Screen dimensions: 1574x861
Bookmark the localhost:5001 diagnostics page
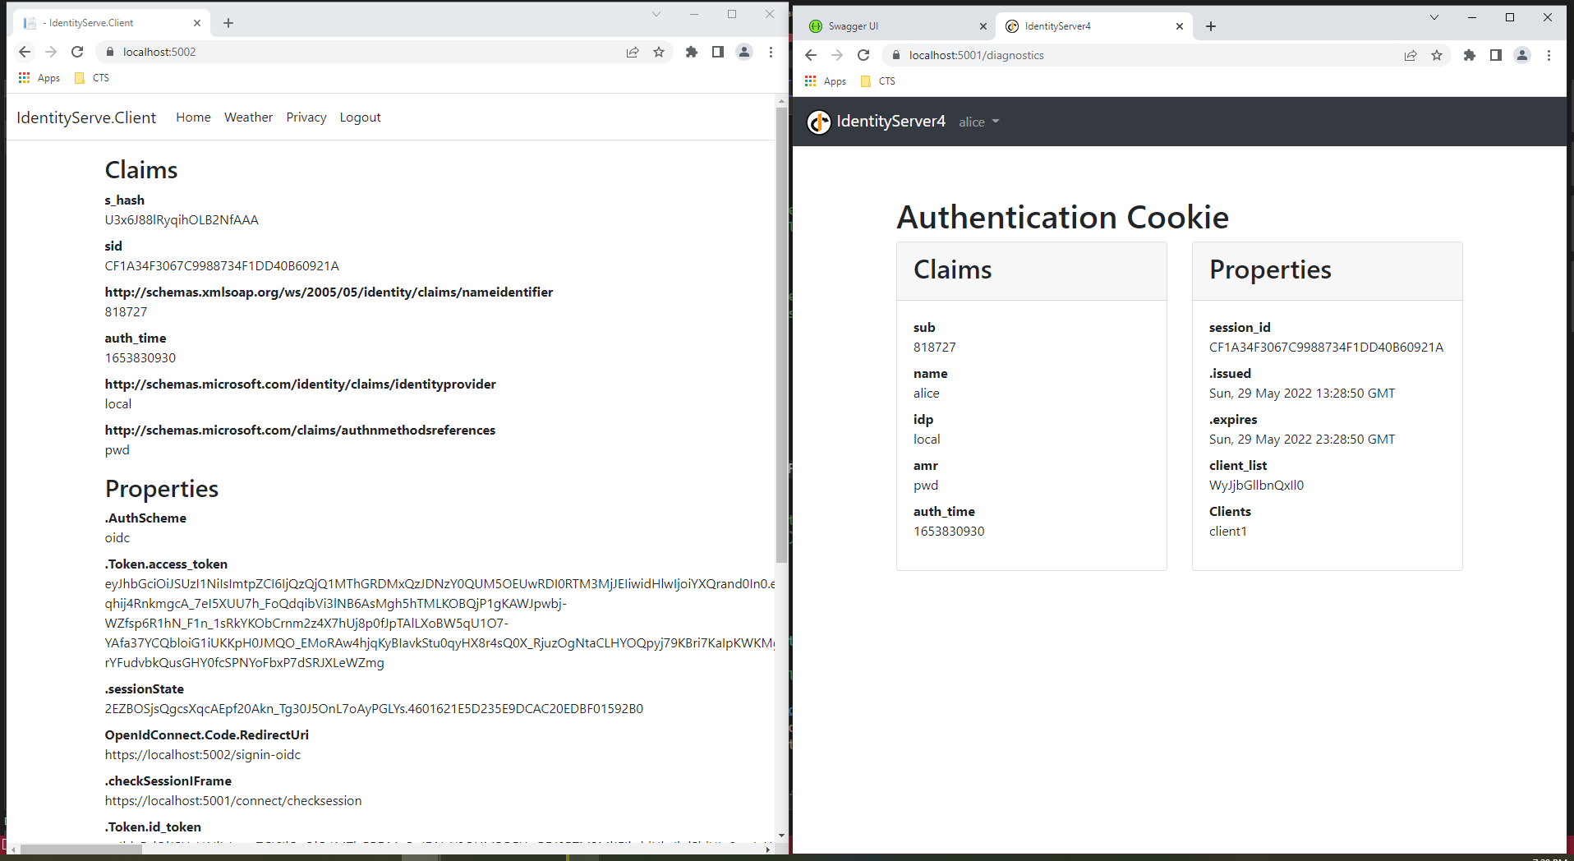[x=1436, y=55]
